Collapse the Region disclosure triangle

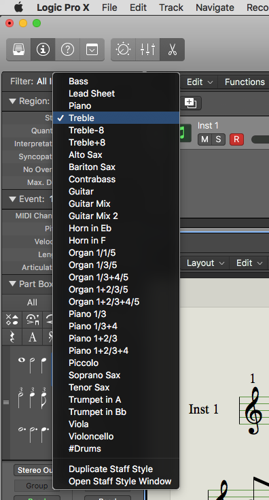coord(12,101)
